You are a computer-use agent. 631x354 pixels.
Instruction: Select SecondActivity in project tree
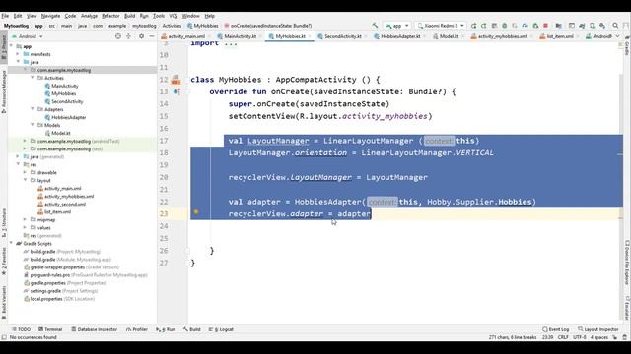click(x=63, y=101)
